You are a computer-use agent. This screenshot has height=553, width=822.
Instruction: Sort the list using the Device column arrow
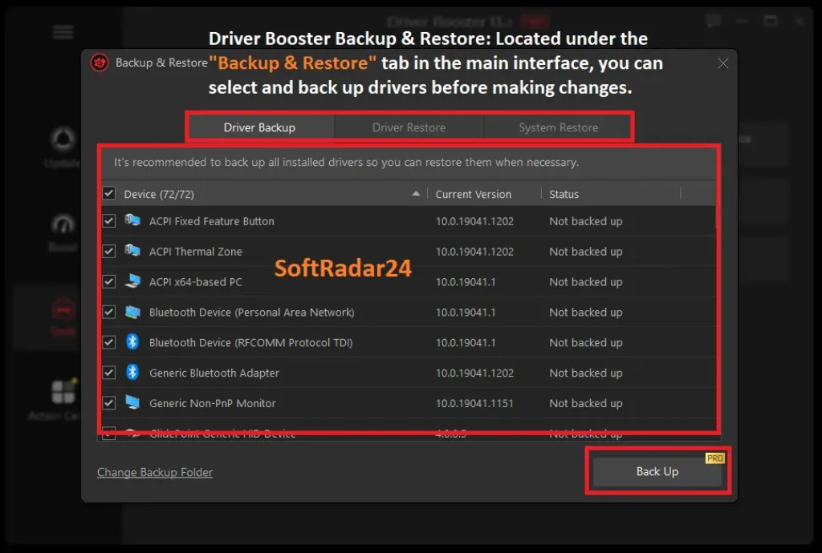[x=416, y=194]
